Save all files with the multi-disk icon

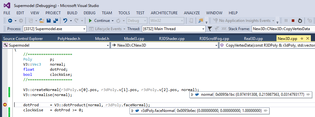pyautogui.click(x=56, y=20)
